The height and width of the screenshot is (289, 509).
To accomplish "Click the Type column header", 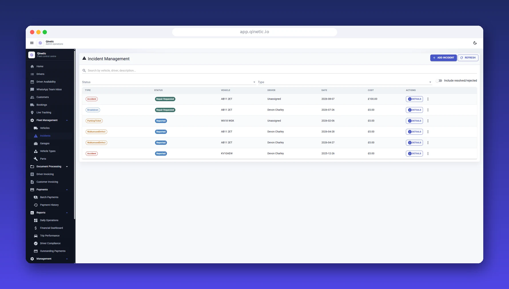I will click(88, 90).
